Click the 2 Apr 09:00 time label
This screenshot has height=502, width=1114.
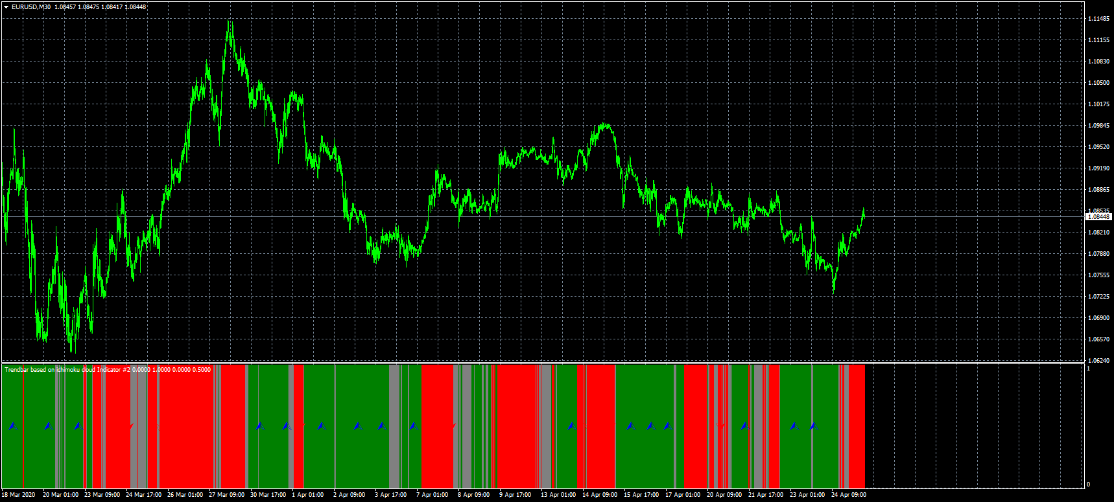[x=350, y=495]
